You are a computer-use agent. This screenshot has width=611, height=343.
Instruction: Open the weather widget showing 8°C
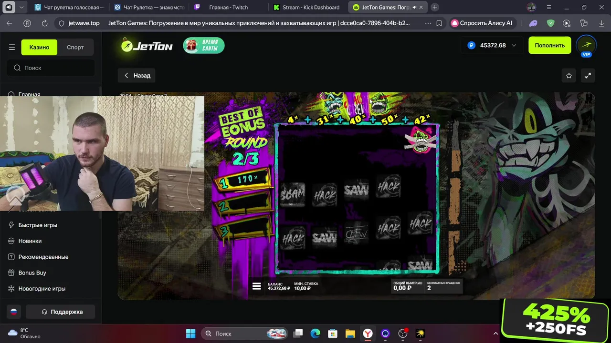tap(24, 333)
